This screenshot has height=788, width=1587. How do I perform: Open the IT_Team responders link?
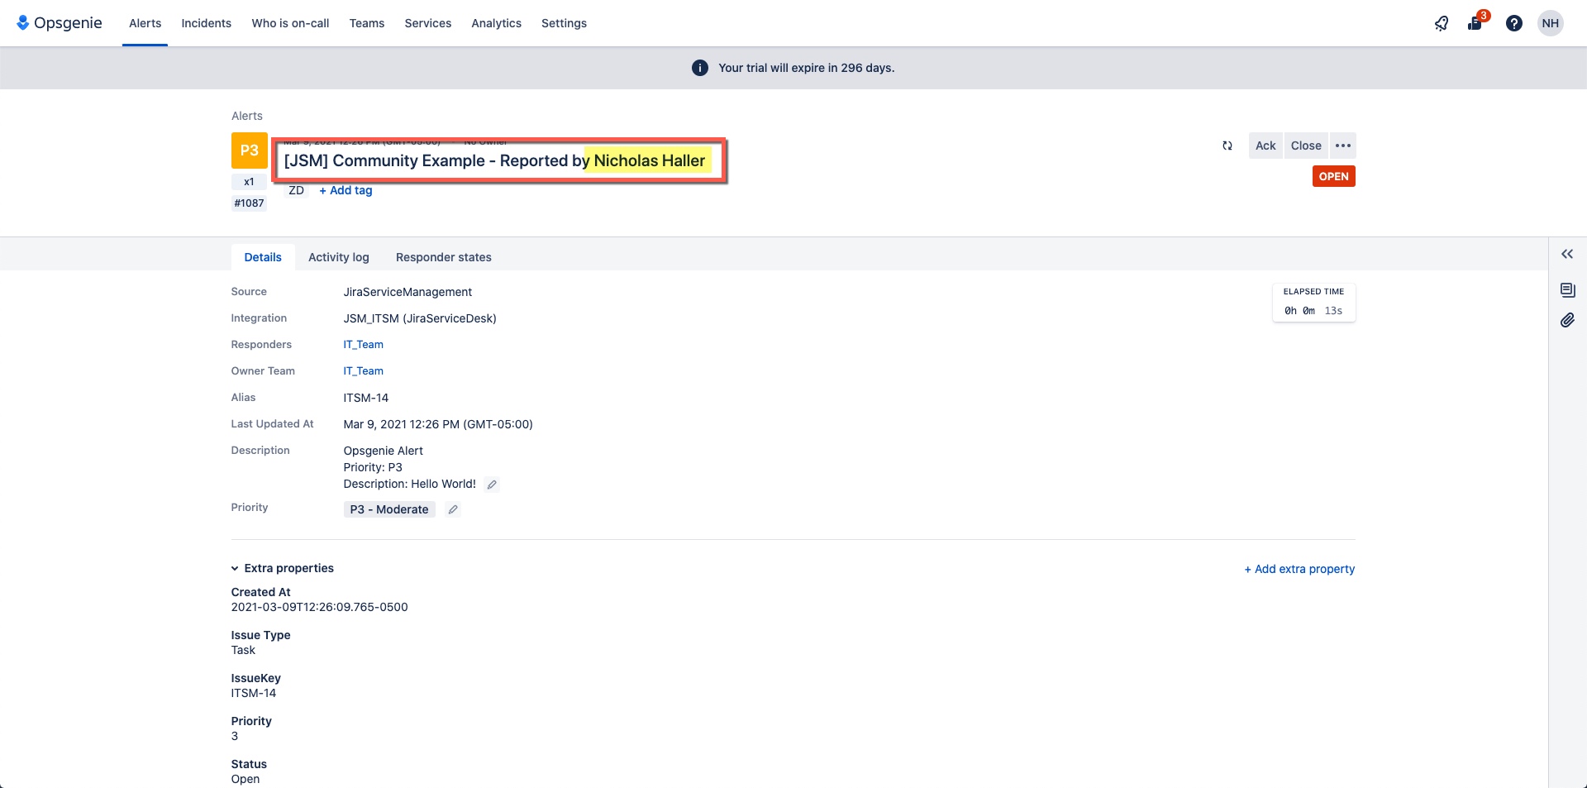coord(363,345)
